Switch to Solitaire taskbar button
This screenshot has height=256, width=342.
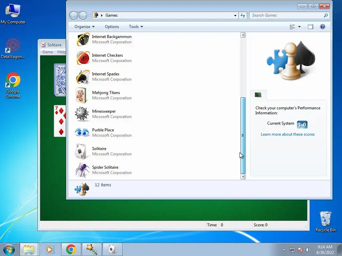(x=112, y=249)
